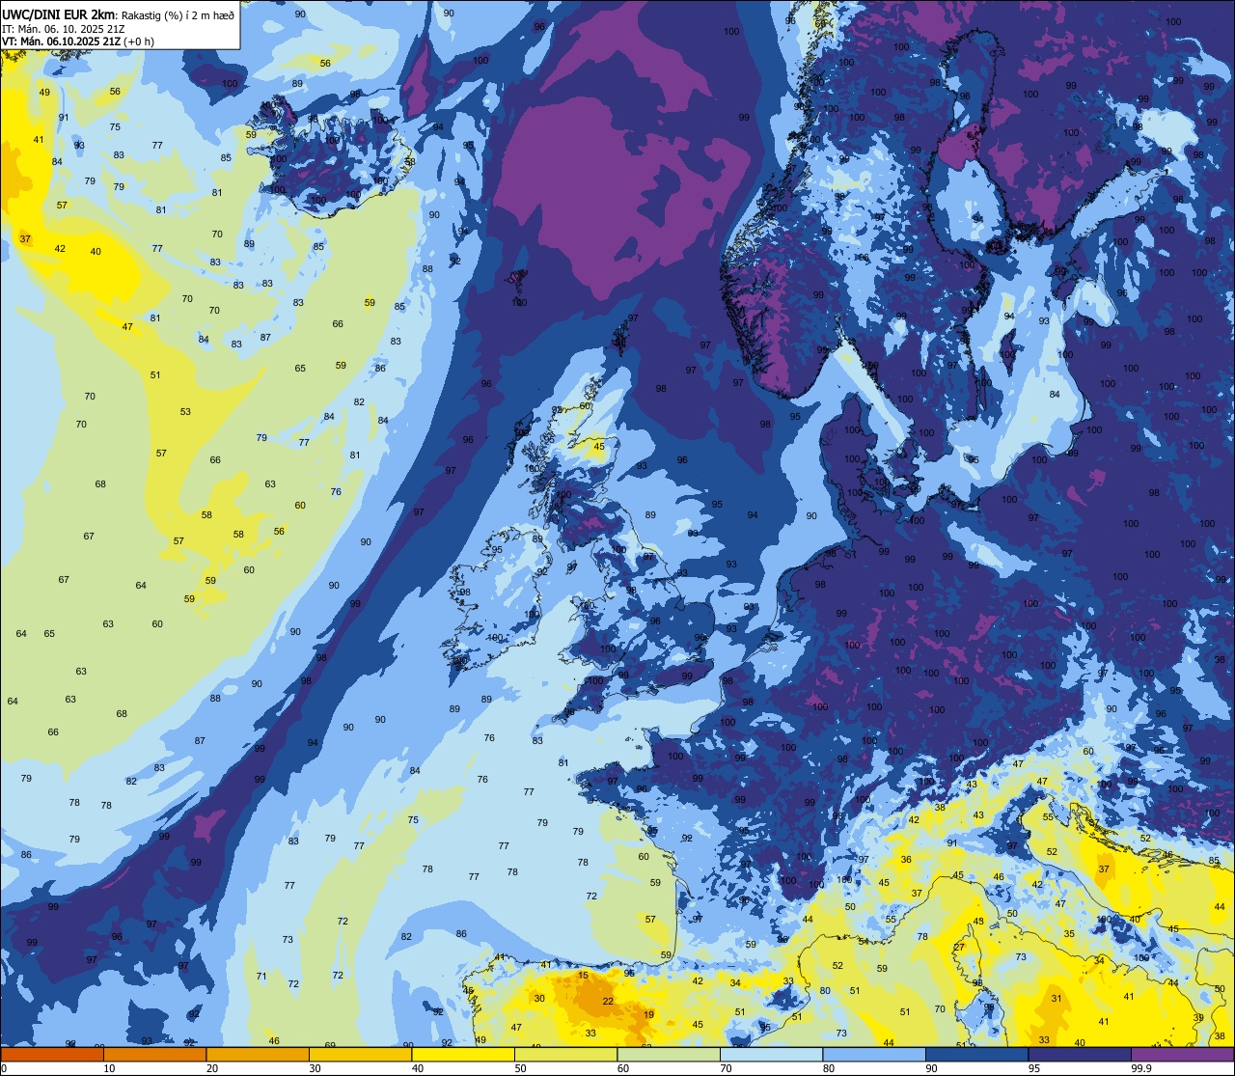Screen dimensions: 1235x1076
Task: Click the '45' value over northern Scotland
Action: pos(599,446)
